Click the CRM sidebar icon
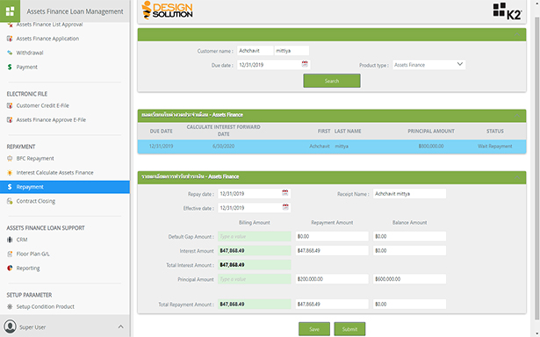 click(10, 240)
